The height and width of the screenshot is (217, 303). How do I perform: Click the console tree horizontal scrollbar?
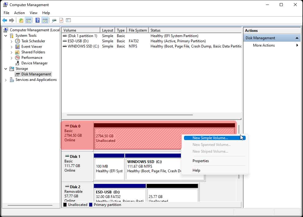[x=30, y=205]
